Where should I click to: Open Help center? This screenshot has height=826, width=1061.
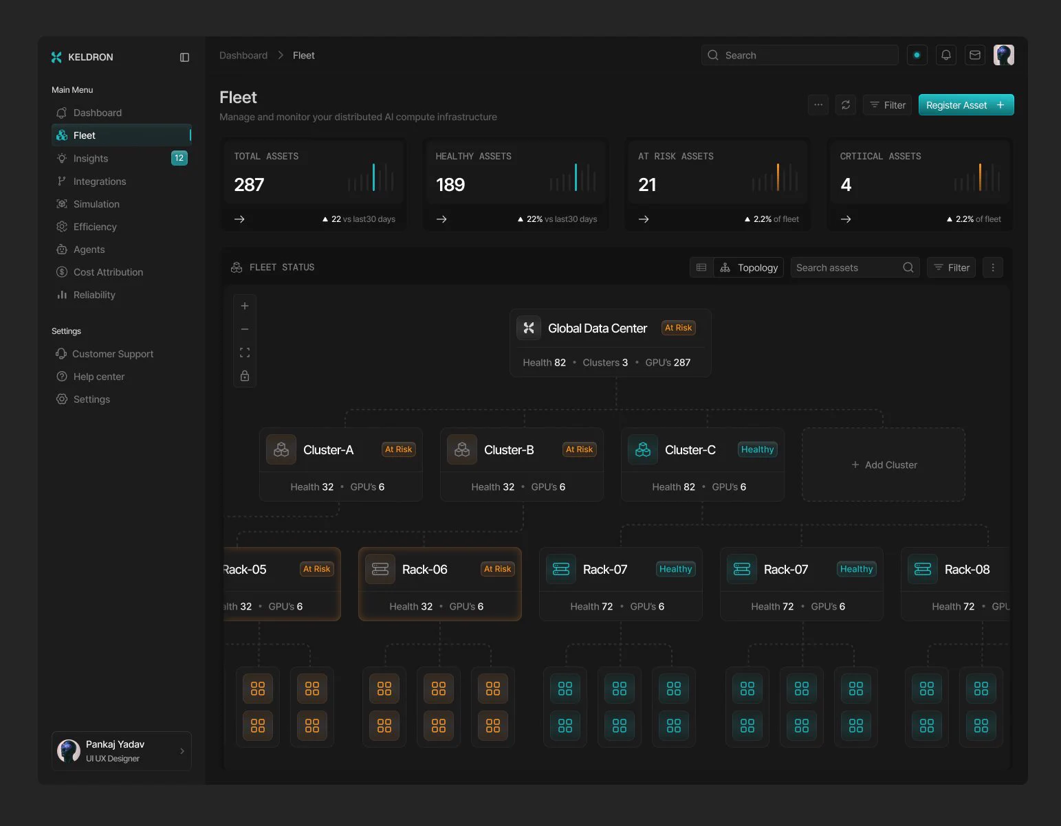tap(121, 377)
